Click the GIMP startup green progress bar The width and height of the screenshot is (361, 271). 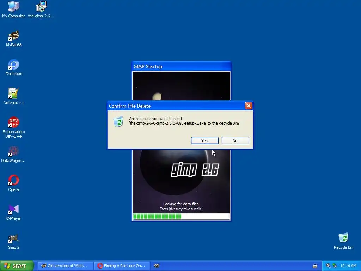click(x=182, y=216)
